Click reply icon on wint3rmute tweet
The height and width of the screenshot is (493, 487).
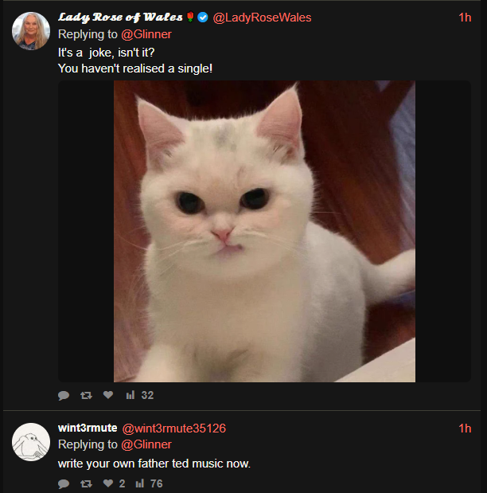pos(64,483)
